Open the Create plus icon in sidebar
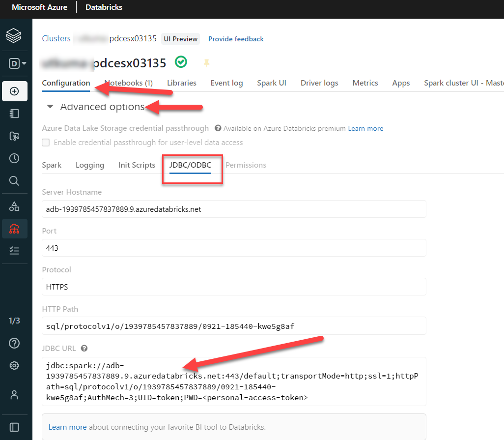The width and height of the screenshot is (504, 440). pyautogui.click(x=14, y=91)
